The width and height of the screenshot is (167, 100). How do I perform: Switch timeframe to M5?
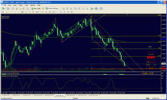(x=46, y=12)
